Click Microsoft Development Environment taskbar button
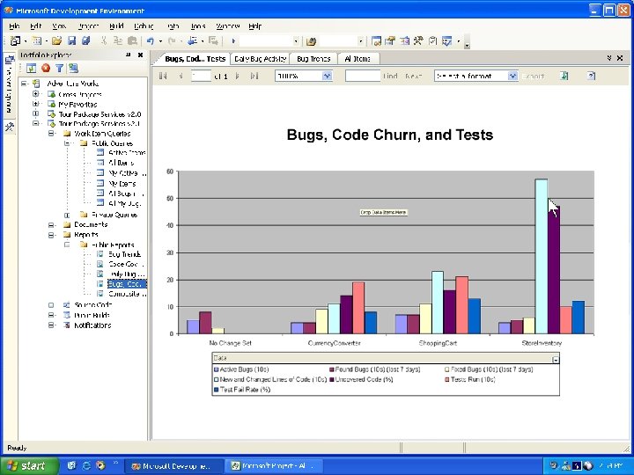 coord(173,466)
